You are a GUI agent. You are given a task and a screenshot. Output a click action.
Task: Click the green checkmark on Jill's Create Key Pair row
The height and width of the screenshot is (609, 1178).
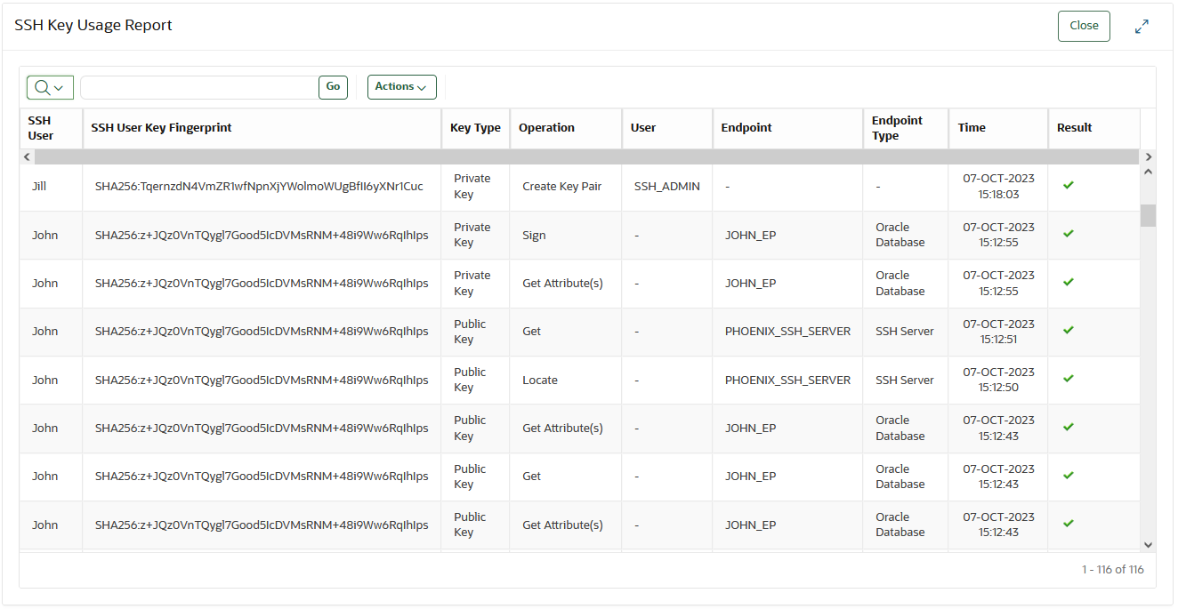point(1067,186)
